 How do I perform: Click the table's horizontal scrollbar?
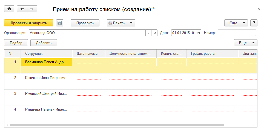click(117, 125)
